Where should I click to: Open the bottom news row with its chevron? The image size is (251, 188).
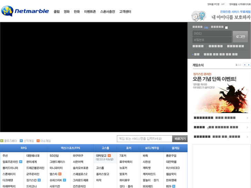247,137
